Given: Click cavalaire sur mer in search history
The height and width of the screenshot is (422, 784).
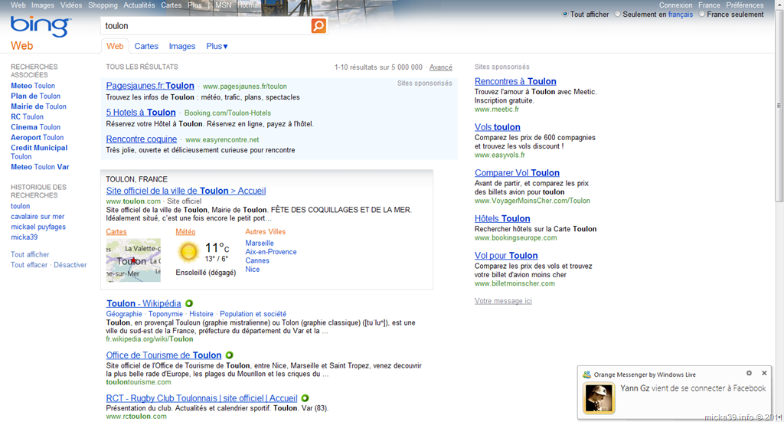Looking at the screenshot, I should 38,217.
